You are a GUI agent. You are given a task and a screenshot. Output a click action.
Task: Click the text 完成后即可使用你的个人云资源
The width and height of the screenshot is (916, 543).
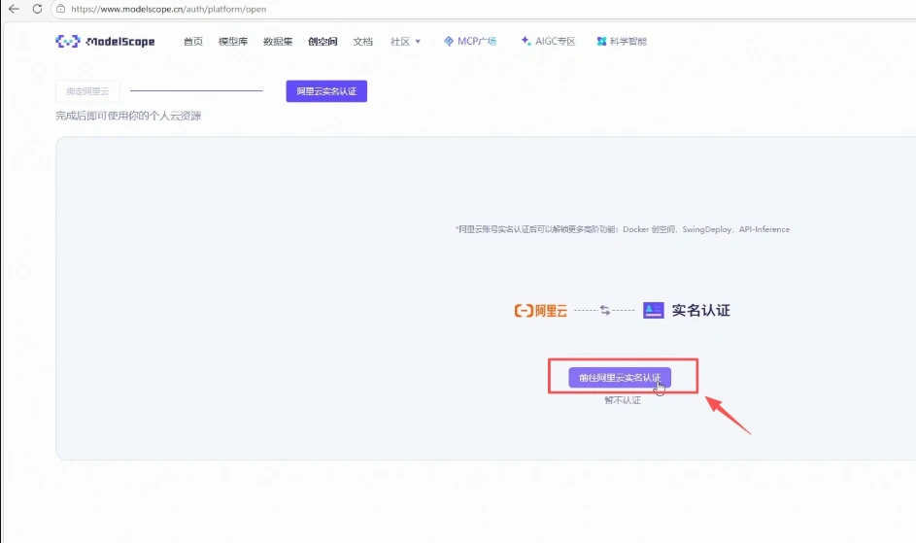pyautogui.click(x=128, y=116)
